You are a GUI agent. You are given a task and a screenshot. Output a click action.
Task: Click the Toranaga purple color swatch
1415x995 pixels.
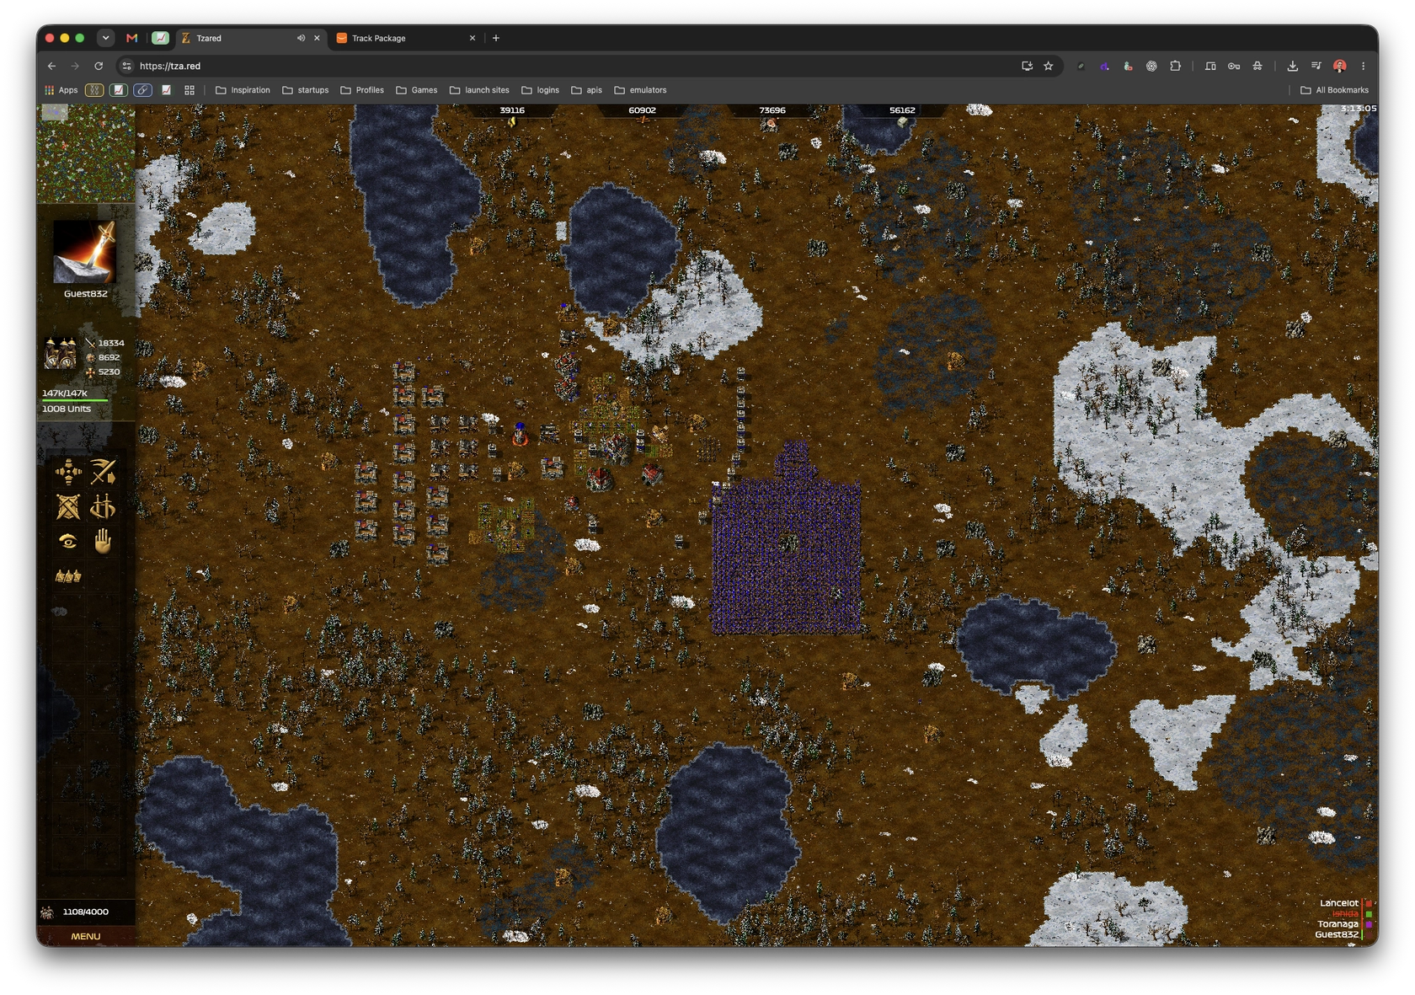[x=1369, y=924]
